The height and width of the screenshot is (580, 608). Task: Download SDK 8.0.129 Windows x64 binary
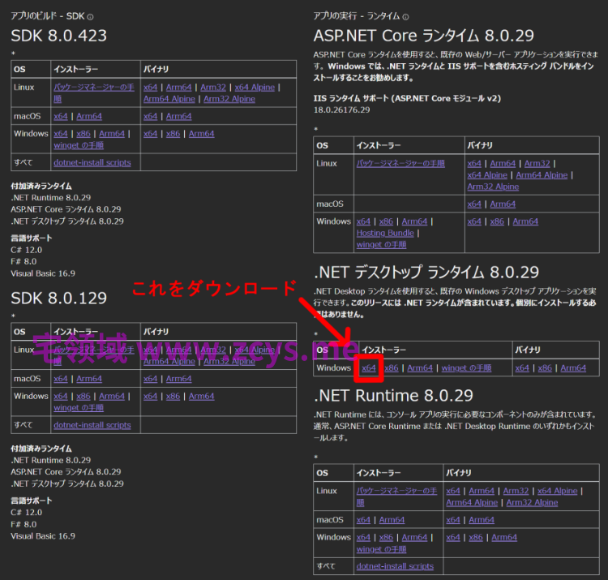point(151,396)
